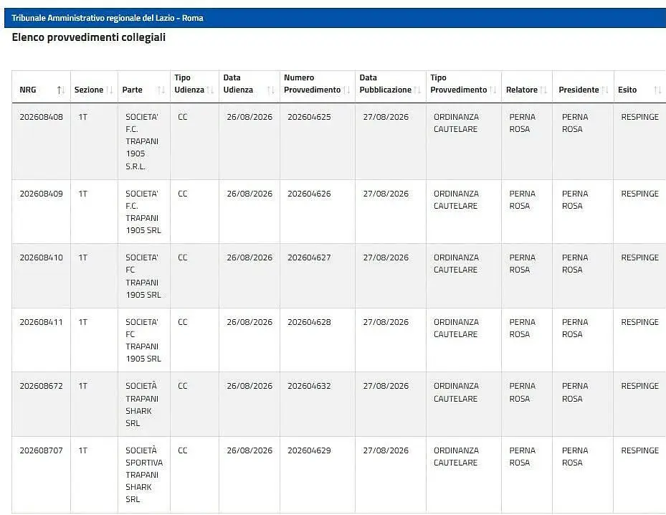This screenshot has height=515, width=666.
Task: Select the Tribunale Amministrativo regionale del Lazio header
Action: (108, 18)
